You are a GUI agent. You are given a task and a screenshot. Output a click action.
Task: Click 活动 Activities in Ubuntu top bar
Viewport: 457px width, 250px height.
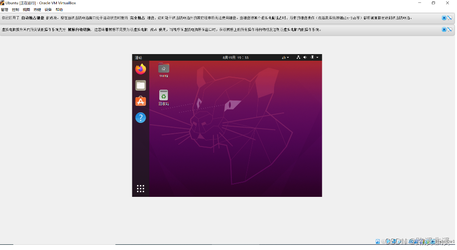(138, 57)
